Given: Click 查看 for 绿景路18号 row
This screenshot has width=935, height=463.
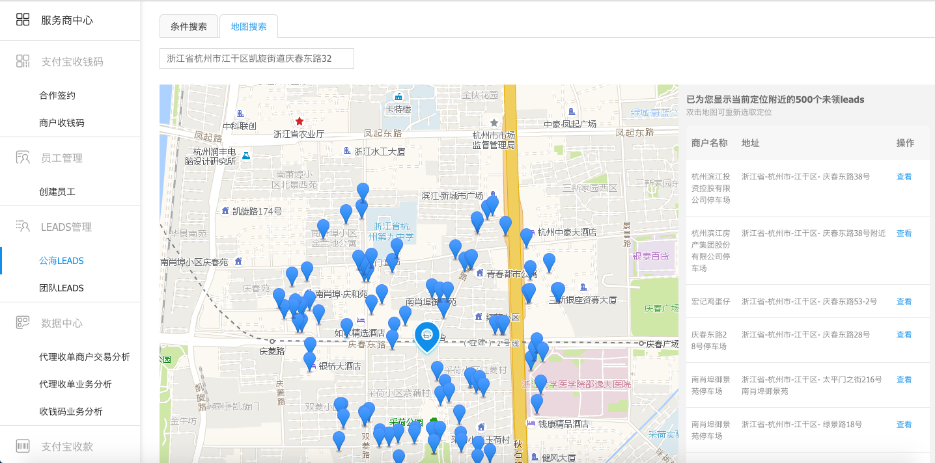Looking at the screenshot, I should coord(904,424).
